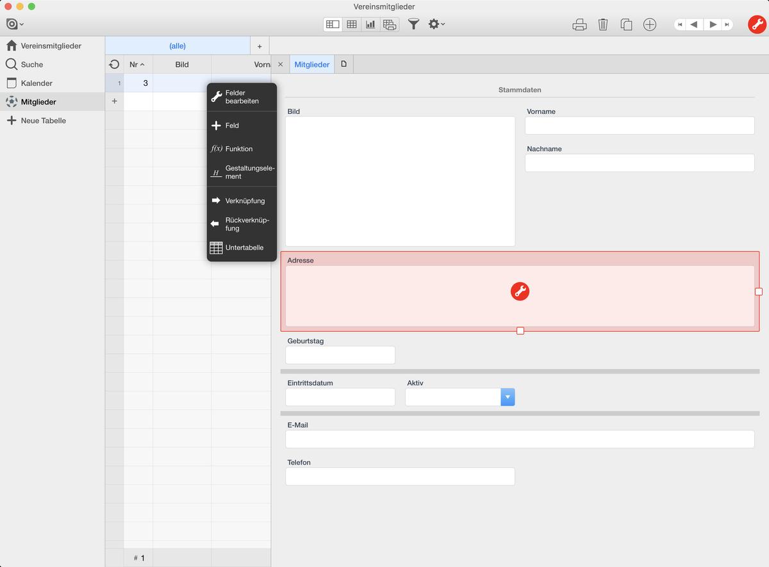The image size is (769, 567).
Task: Click the Geburtstag date field
Action: point(340,355)
